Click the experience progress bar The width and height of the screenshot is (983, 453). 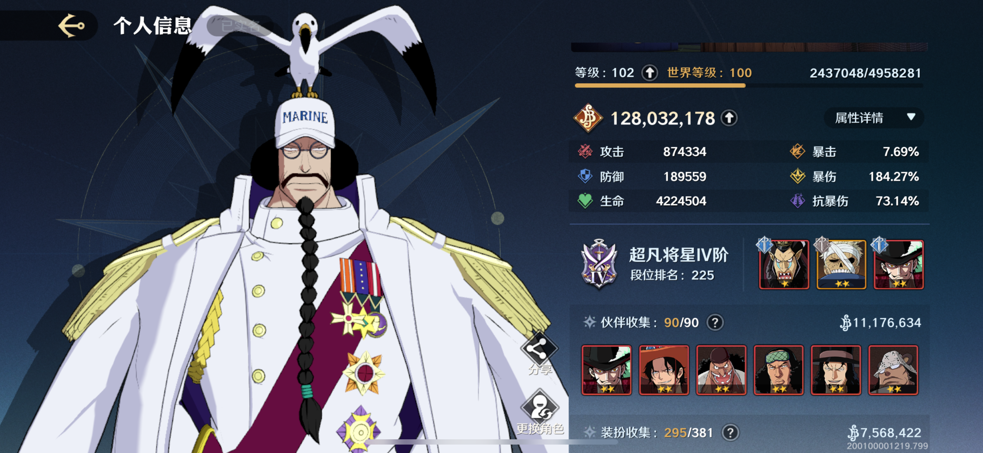click(749, 86)
